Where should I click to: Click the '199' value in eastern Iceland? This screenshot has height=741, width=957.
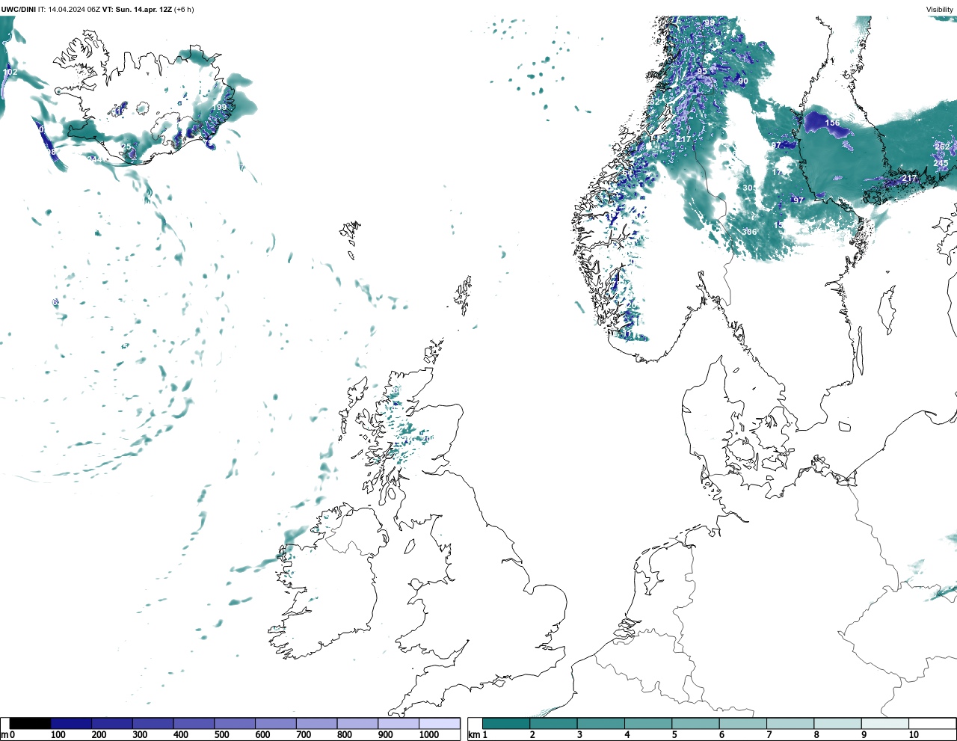pos(219,107)
